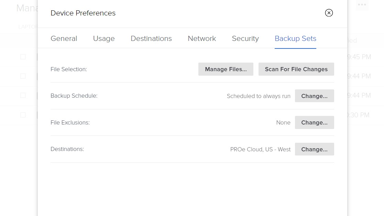Select the Destinations tab

[x=151, y=39]
